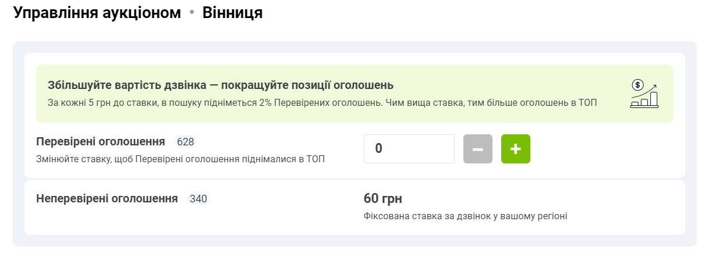The width and height of the screenshot is (709, 257).
Task: Select the 'Вінниця' city name in the title
Action: click(232, 13)
